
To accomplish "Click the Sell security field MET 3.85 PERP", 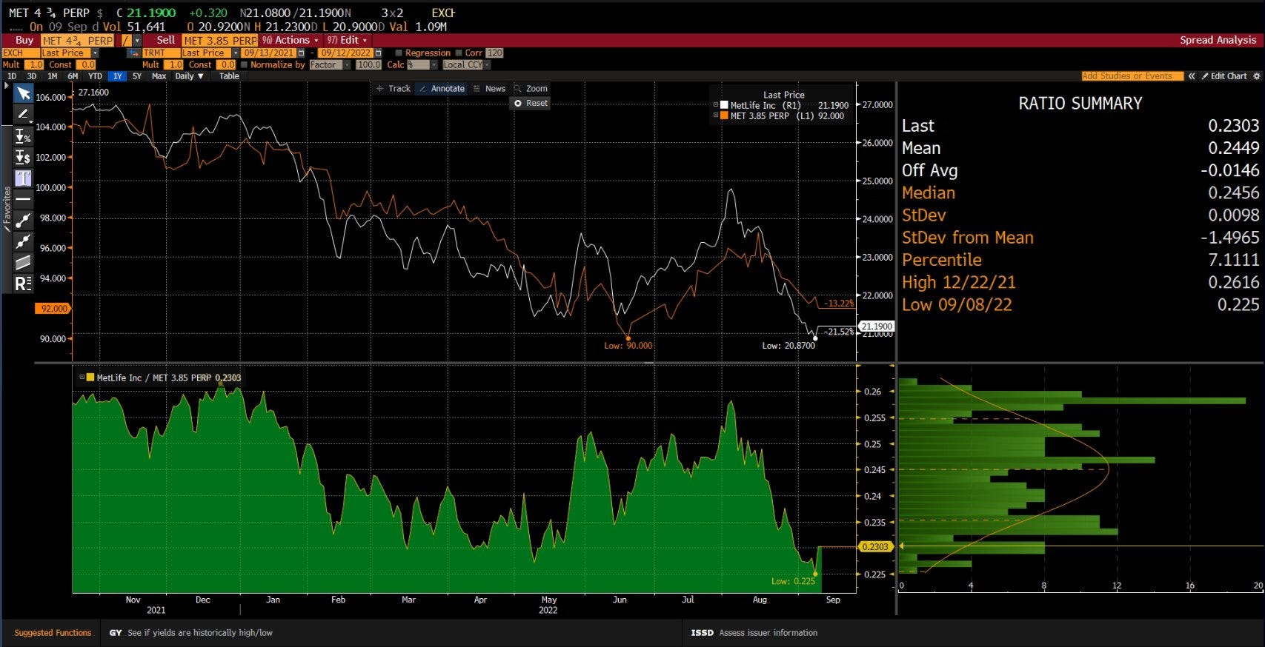I will point(220,41).
